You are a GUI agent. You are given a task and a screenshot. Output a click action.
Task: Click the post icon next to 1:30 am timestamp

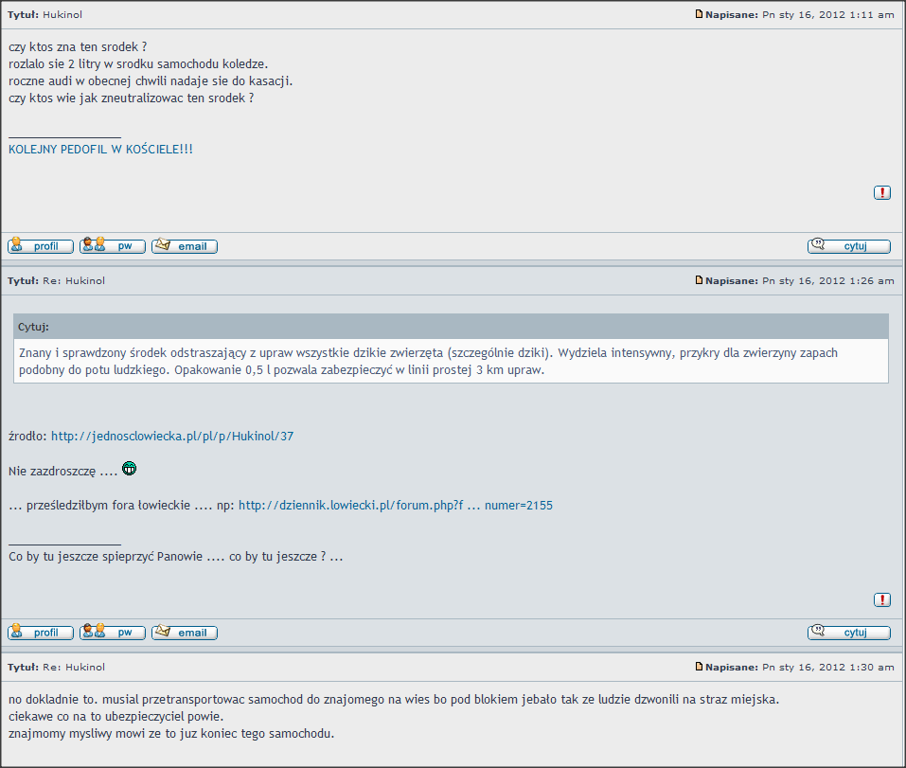click(x=699, y=667)
